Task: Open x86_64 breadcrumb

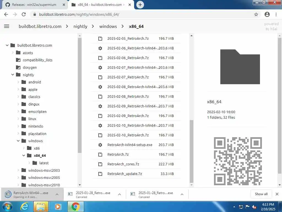Action: pyautogui.click(x=136, y=26)
